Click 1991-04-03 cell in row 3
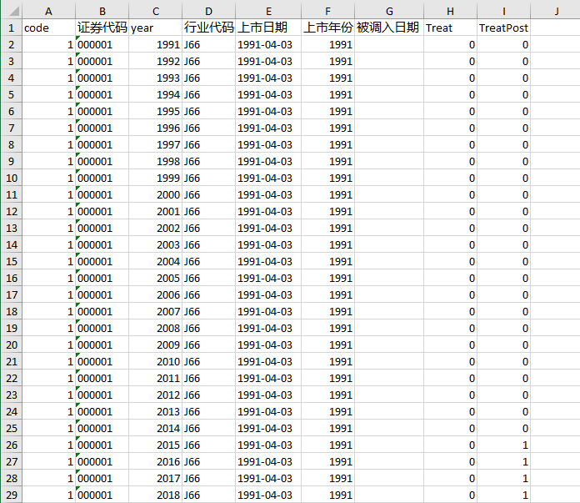580x503 pixels. pyautogui.click(x=268, y=61)
